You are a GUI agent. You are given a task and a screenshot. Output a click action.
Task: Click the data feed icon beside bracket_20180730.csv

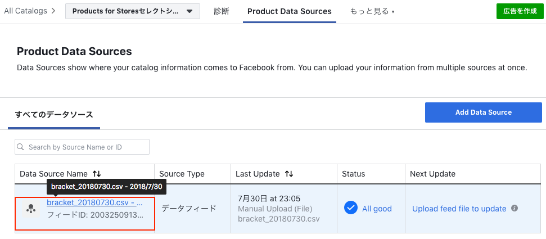31,209
